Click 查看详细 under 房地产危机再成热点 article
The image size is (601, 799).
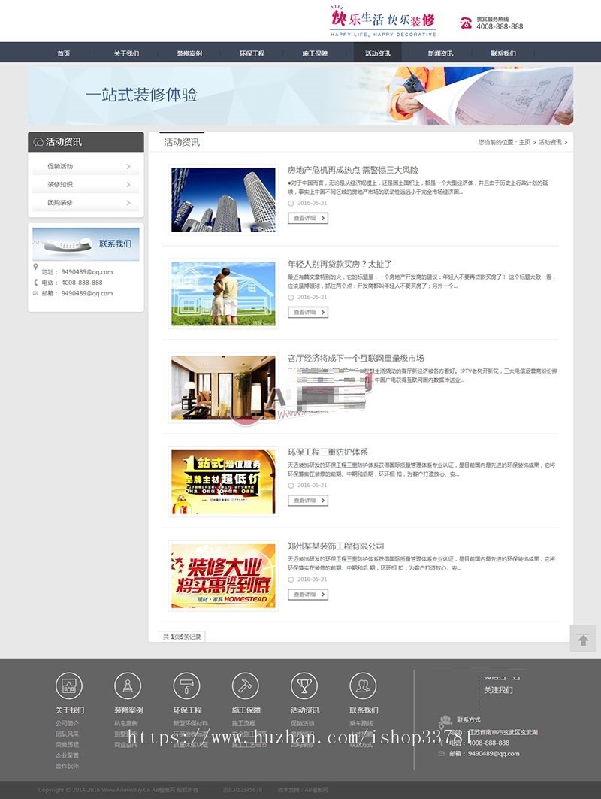(307, 218)
